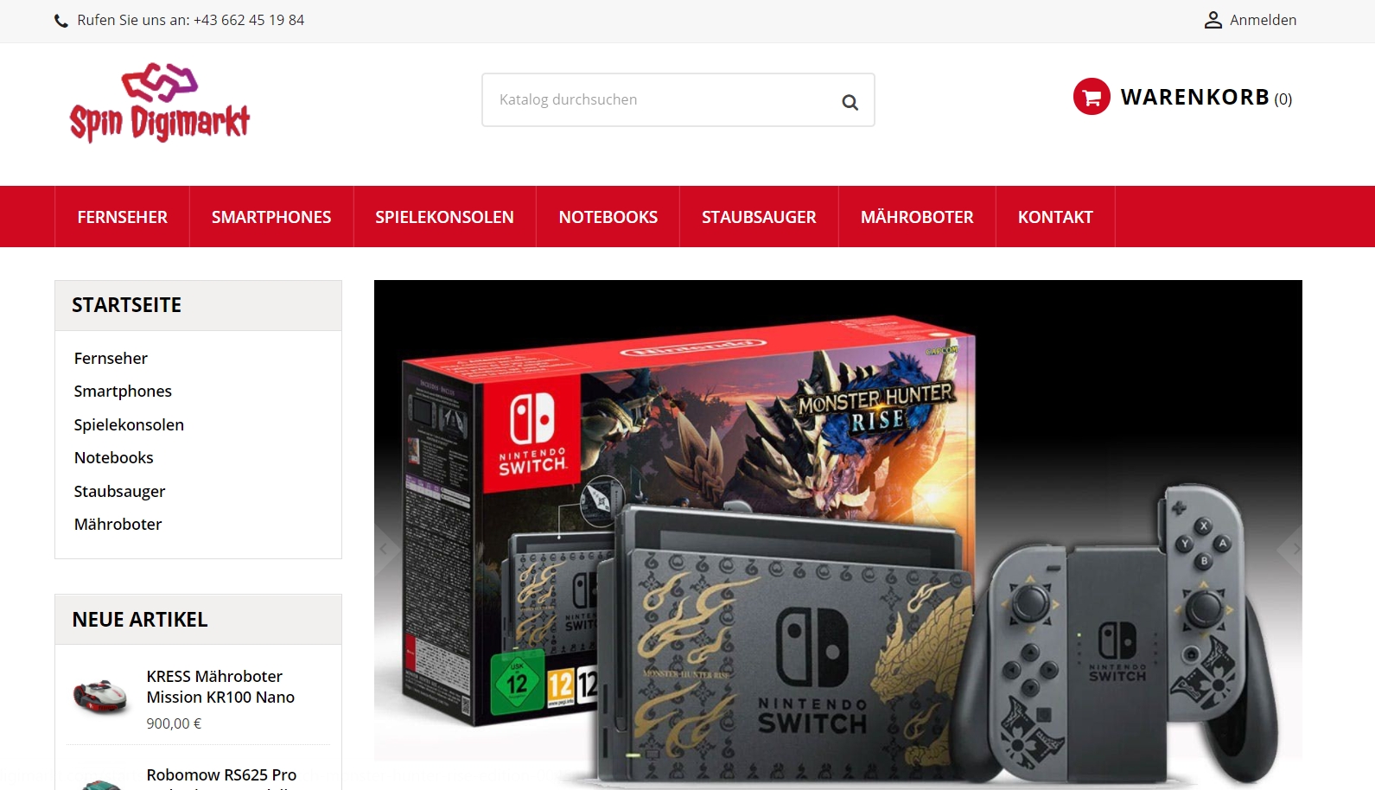This screenshot has height=790, width=1375.
Task: Click the phone icon in the top bar
Action: [61, 21]
